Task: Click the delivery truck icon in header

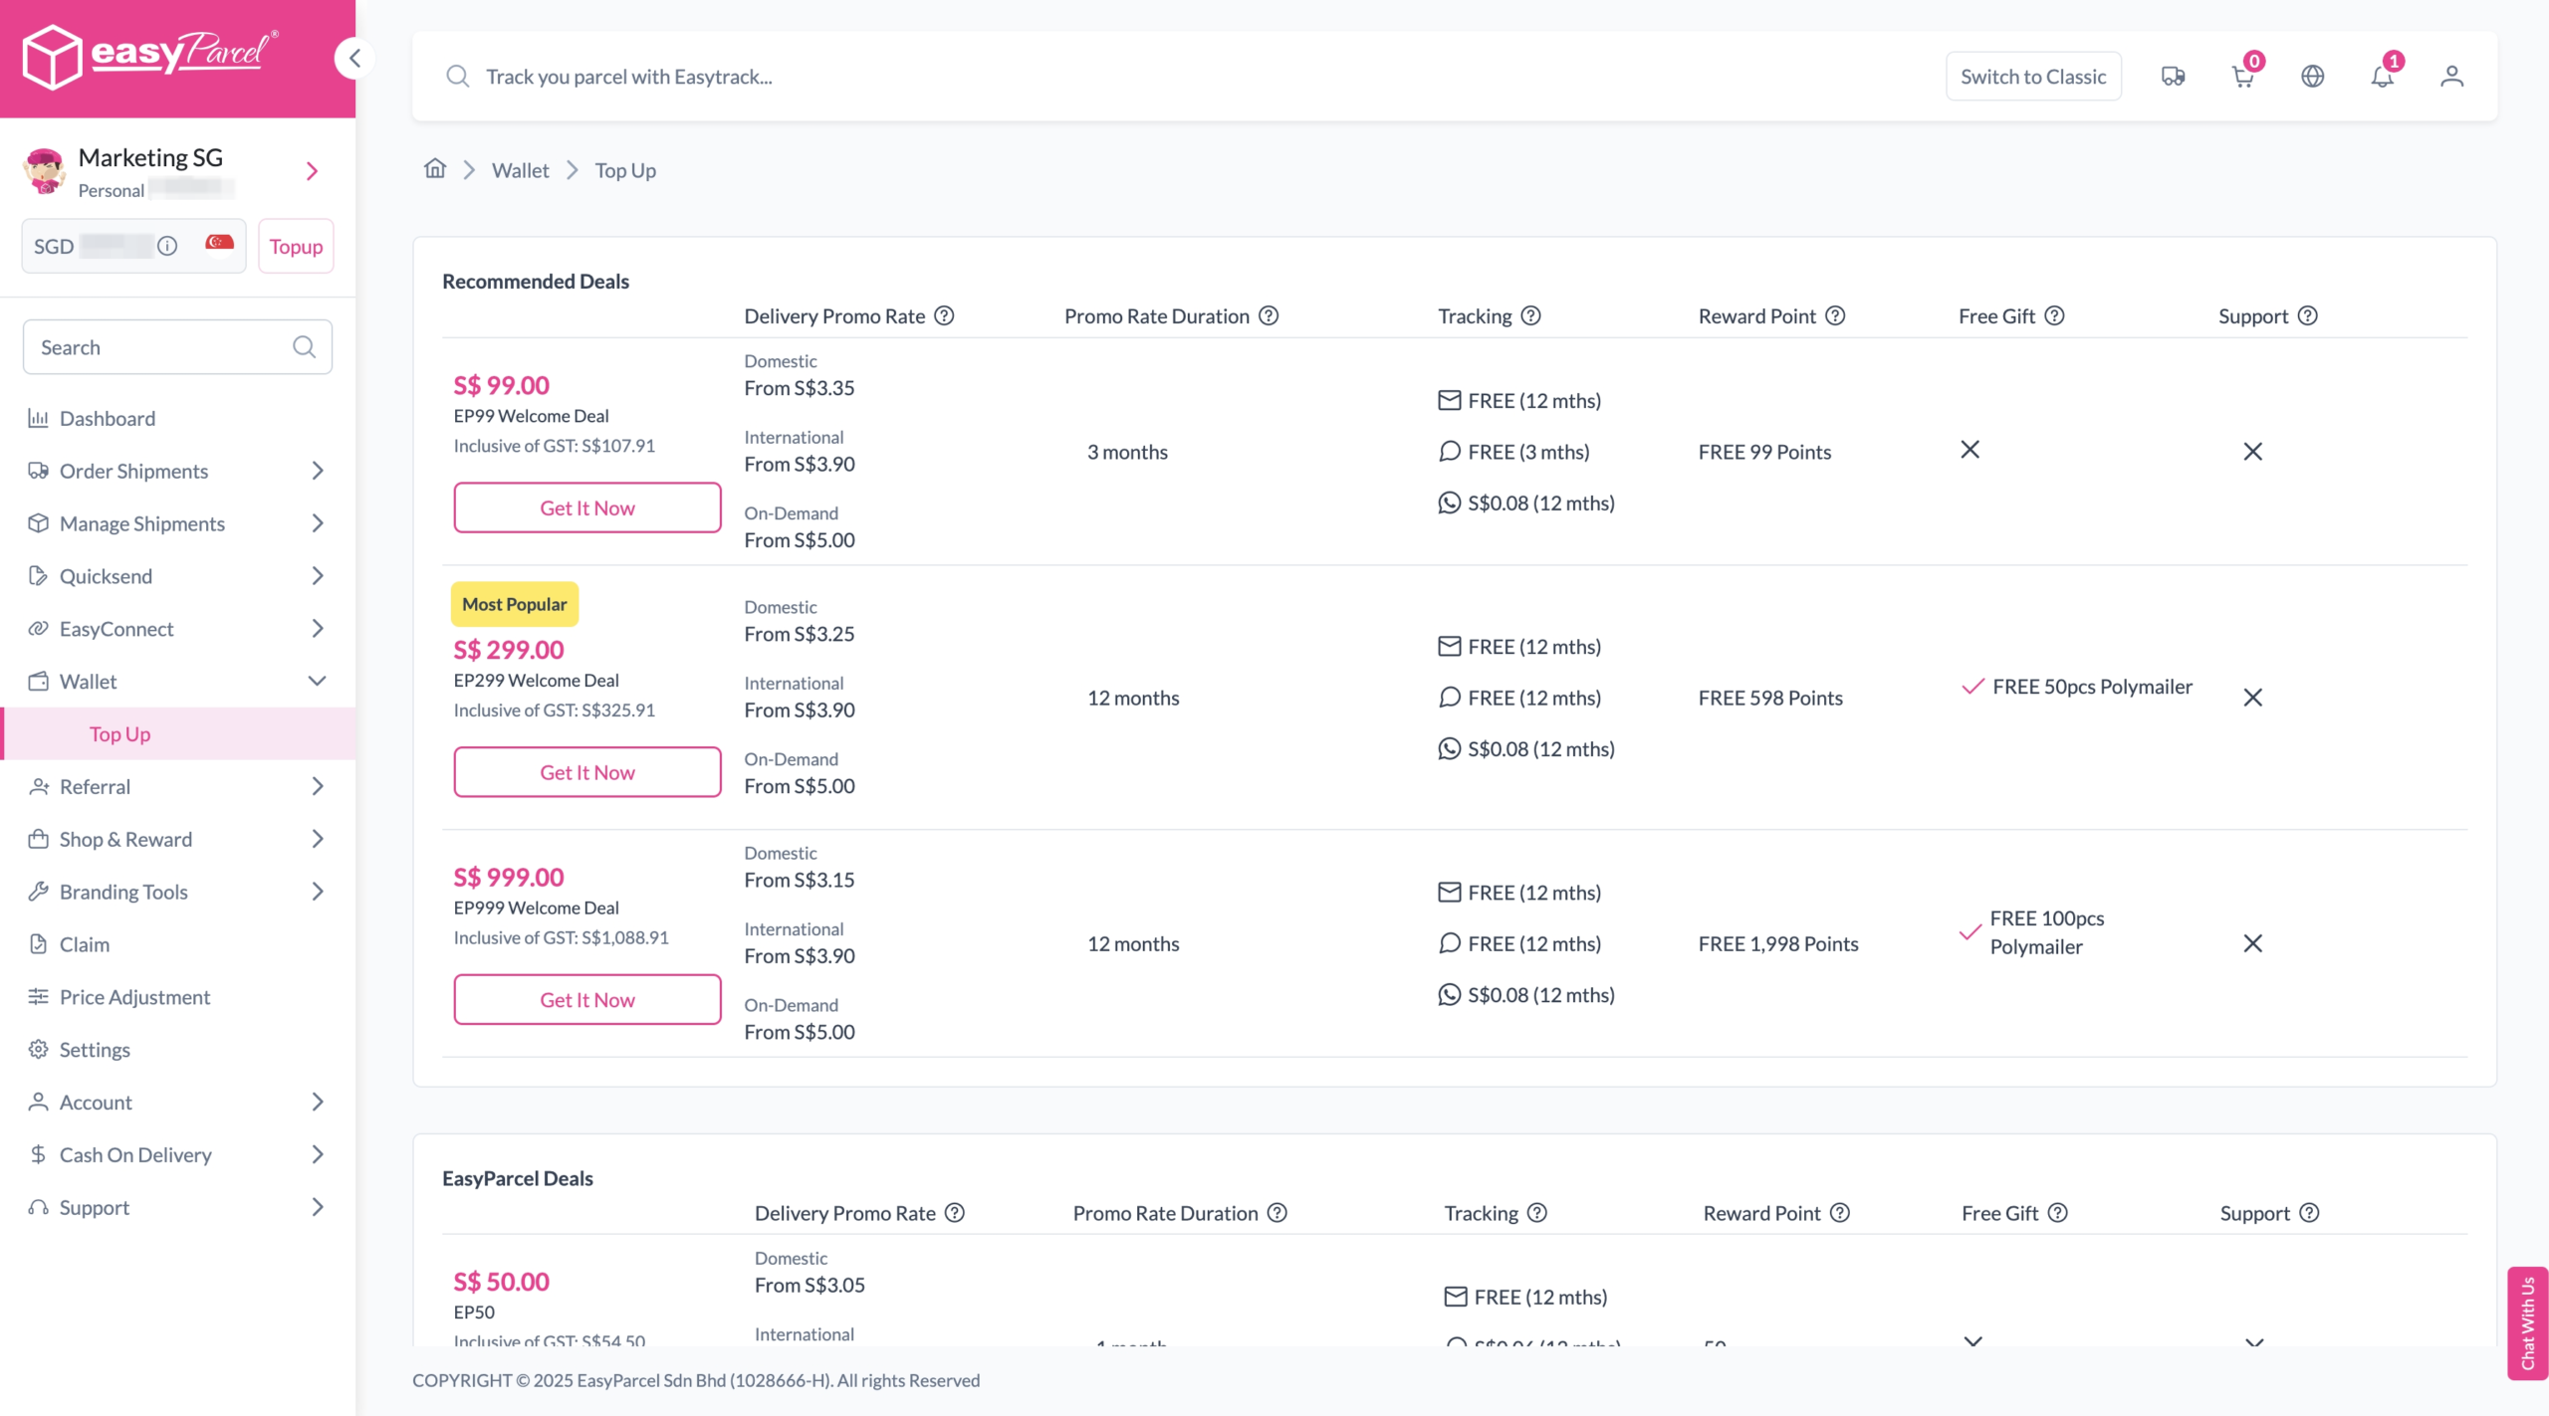Action: pyautogui.click(x=2173, y=77)
